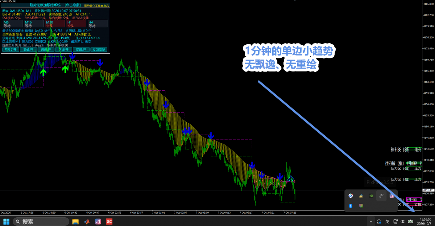Select the H1 timeframe status box
Image resolution: width=435 pixels, height=226 pixels.
click(x=76, y=24)
